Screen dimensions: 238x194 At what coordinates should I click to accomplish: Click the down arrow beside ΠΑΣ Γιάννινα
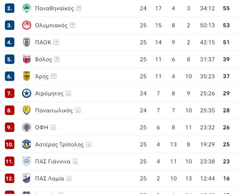pyautogui.click(x=75, y=161)
